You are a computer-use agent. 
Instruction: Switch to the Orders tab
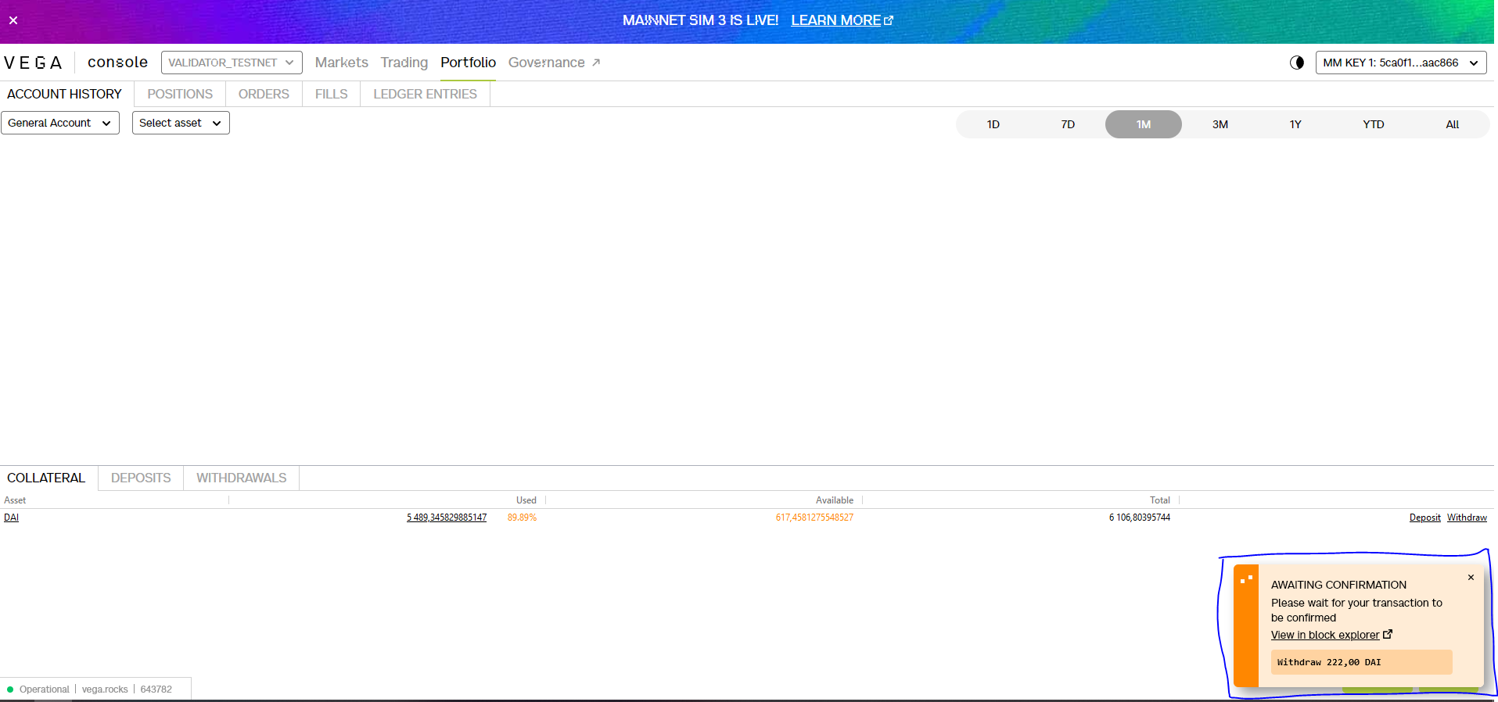point(264,94)
